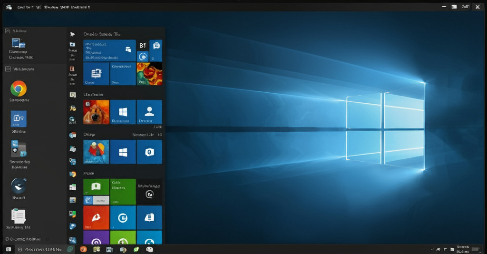Click the computer icon atop the left panel
The image size is (487, 254).
click(18, 43)
